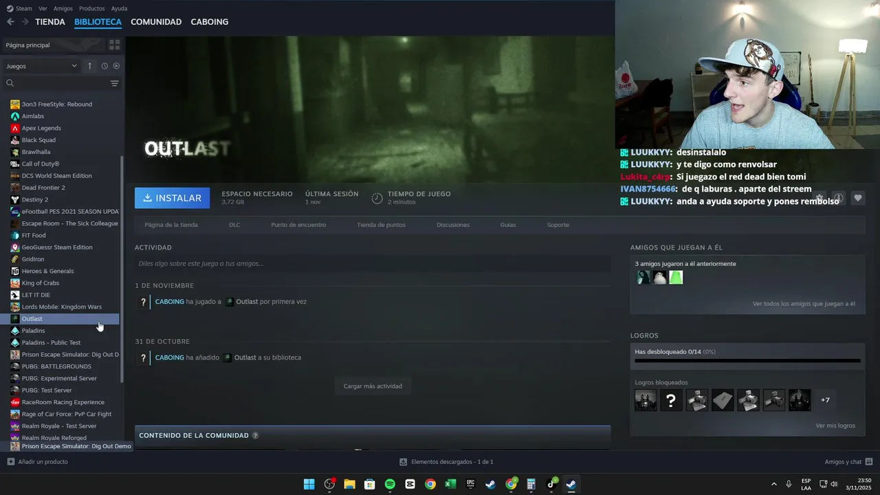
Task: Open Punto de encuentro link
Action: click(298, 225)
